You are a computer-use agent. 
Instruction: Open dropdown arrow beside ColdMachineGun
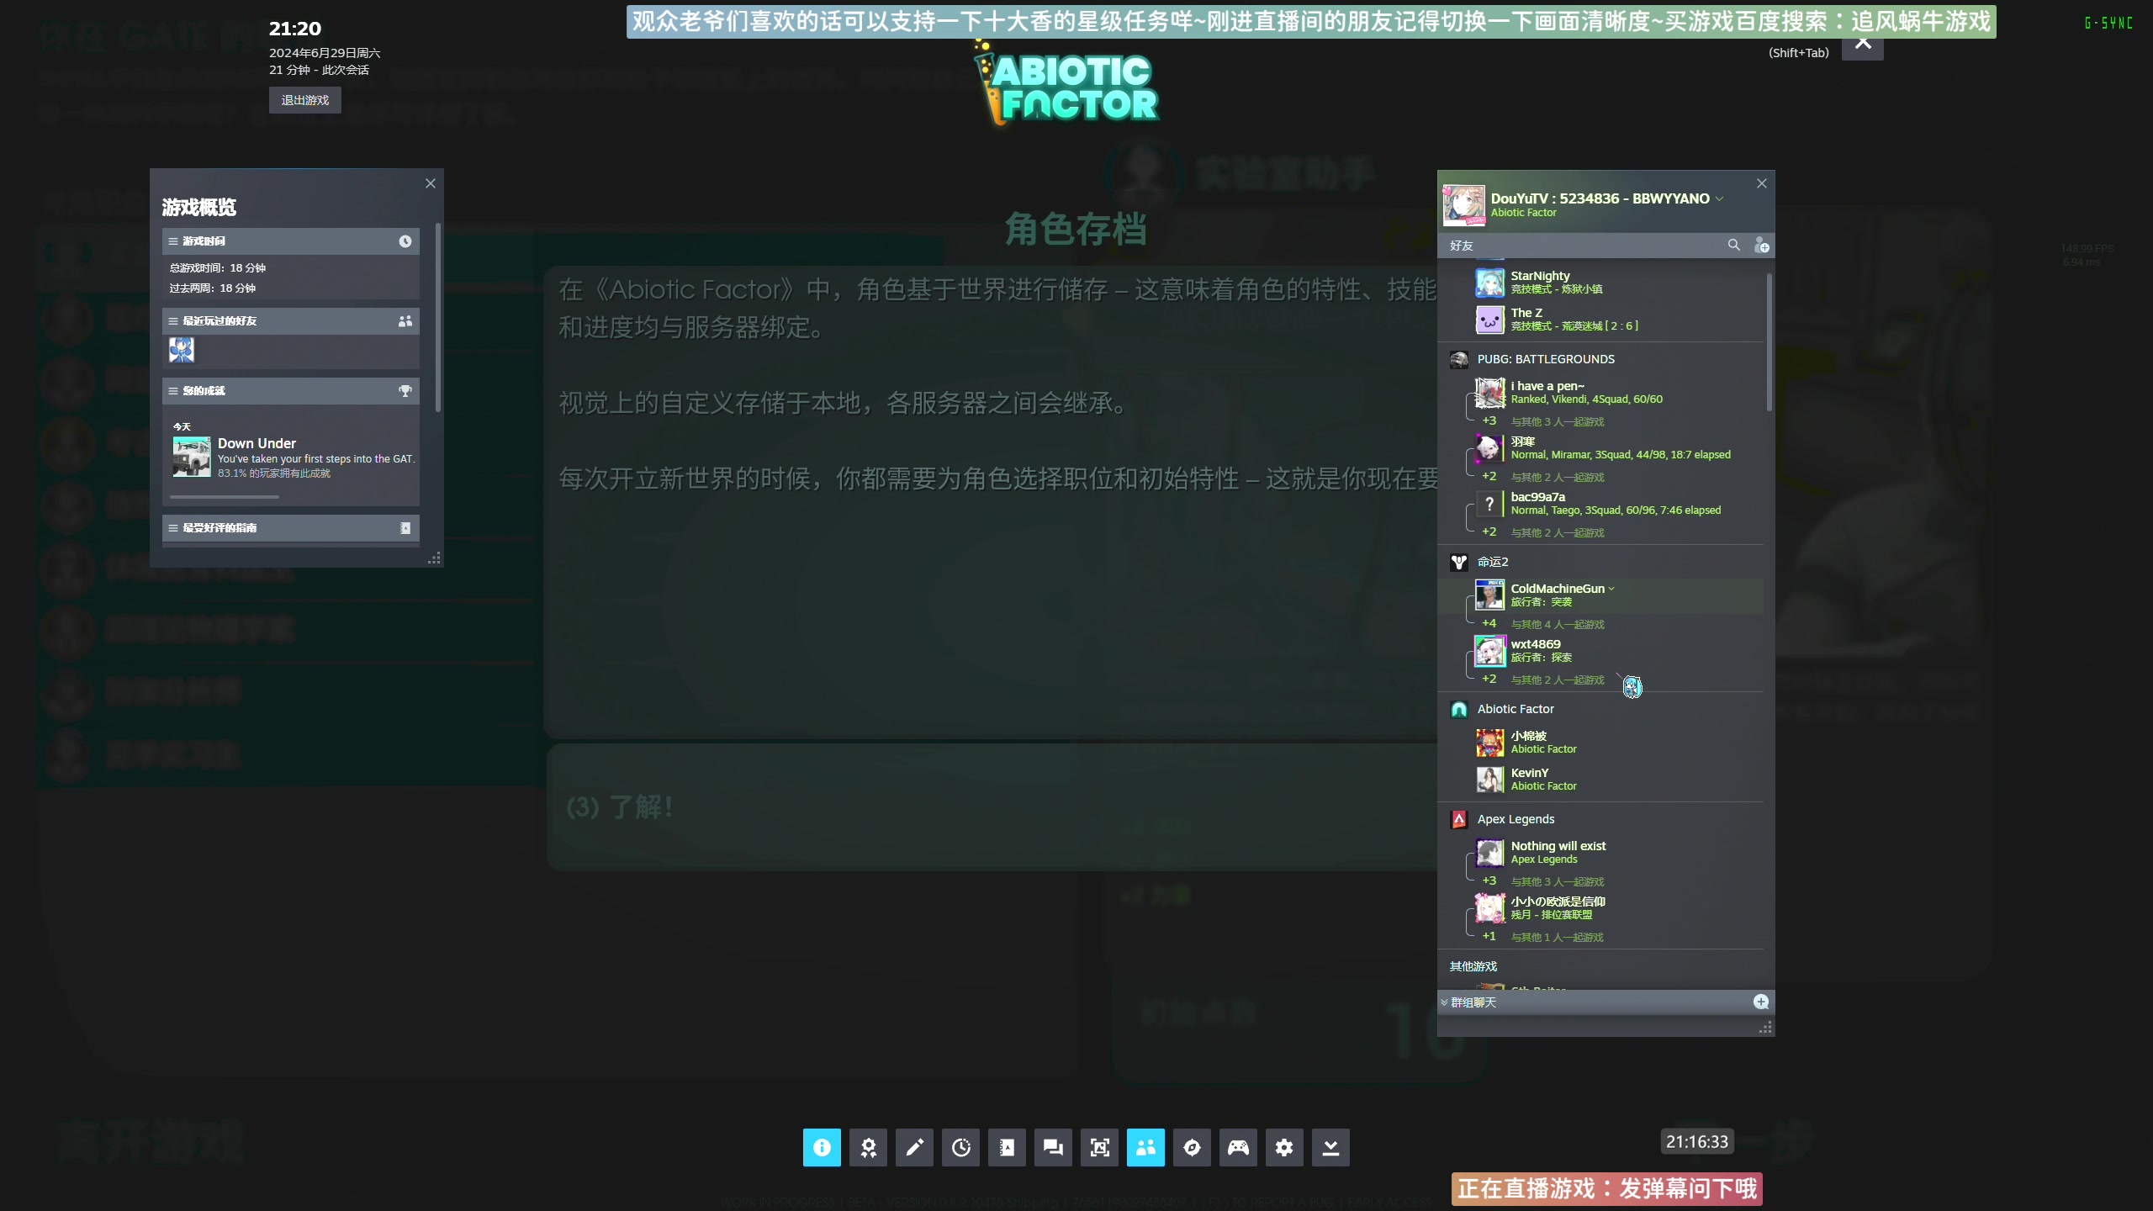pyautogui.click(x=1611, y=589)
